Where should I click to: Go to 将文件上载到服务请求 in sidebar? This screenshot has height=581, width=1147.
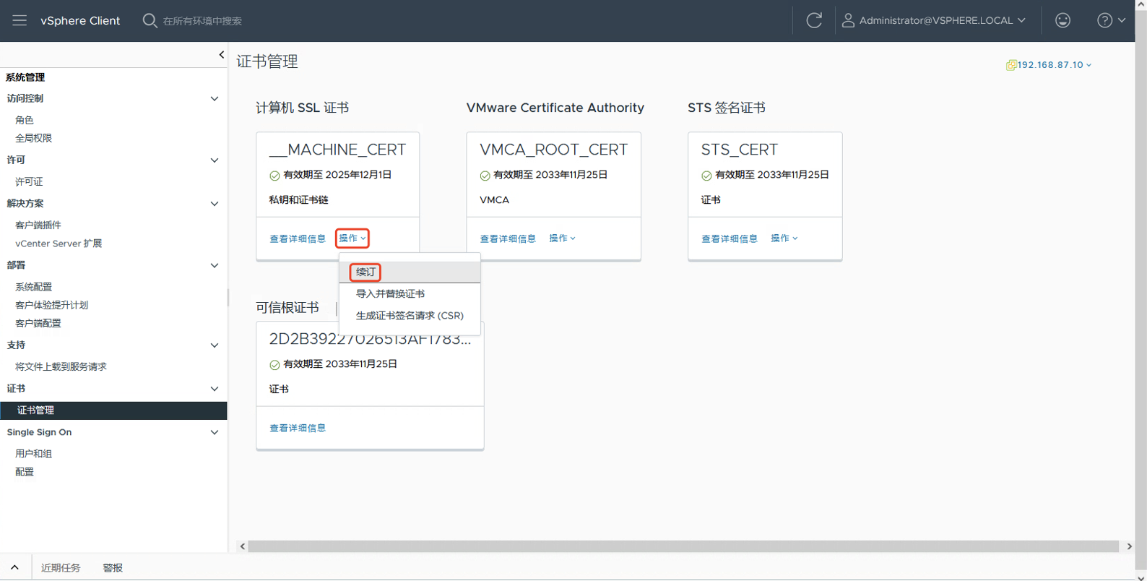61,366
